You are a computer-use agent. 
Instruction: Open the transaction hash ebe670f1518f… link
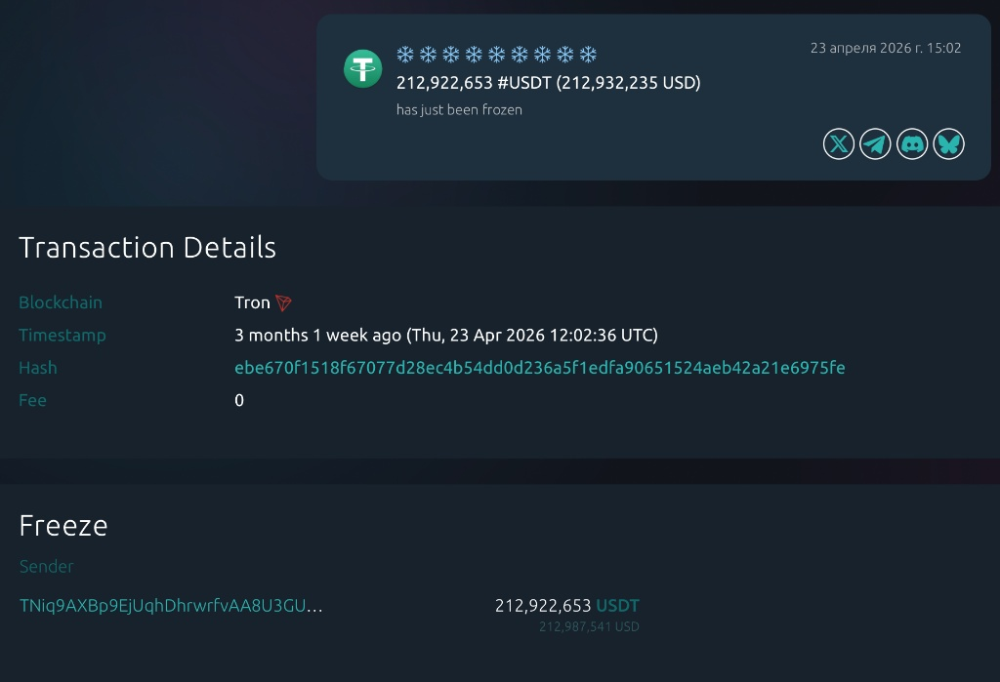pos(539,368)
